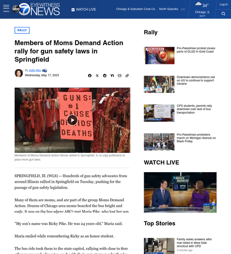This screenshot has width=231, height=254.
Task: Click the WATCH LIVE sidebar heading
Action: 161,163
